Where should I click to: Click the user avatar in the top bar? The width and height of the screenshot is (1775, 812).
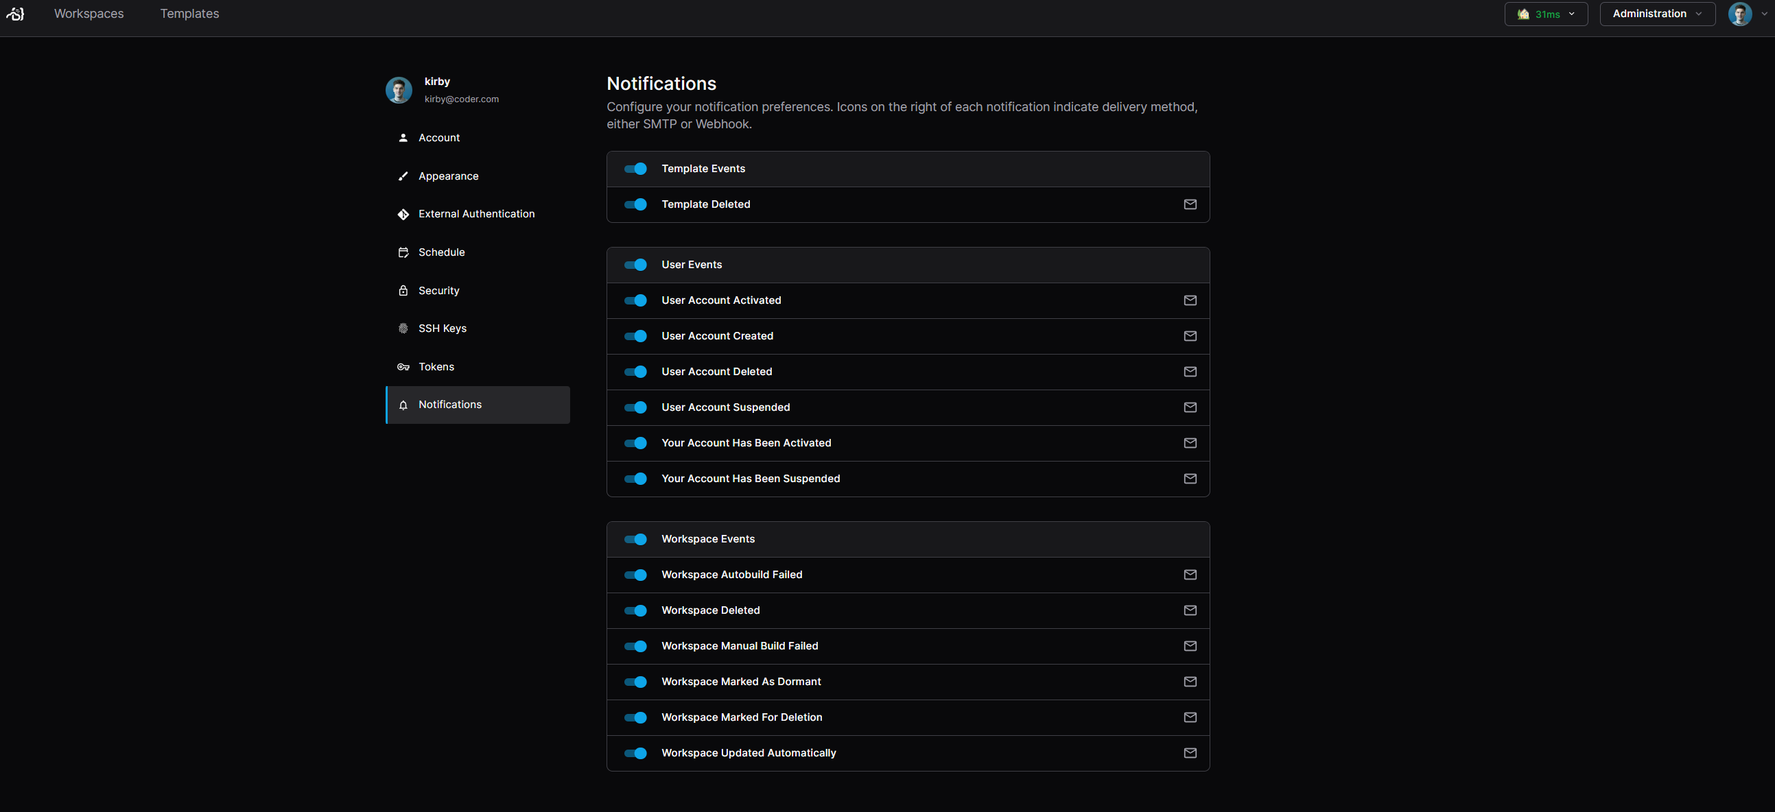pyautogui.click(x=1740, y=14)
